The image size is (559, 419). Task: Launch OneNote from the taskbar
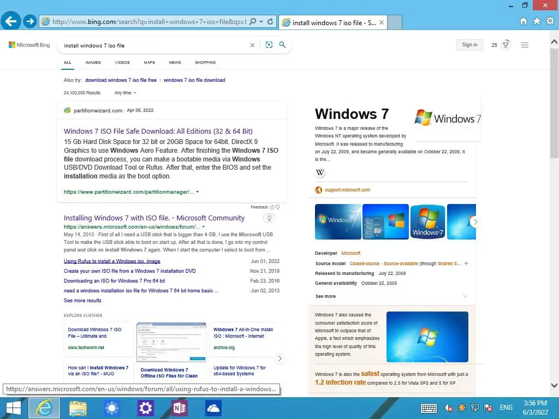[179, 408]
